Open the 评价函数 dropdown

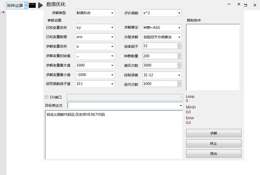tap(179, 13)
